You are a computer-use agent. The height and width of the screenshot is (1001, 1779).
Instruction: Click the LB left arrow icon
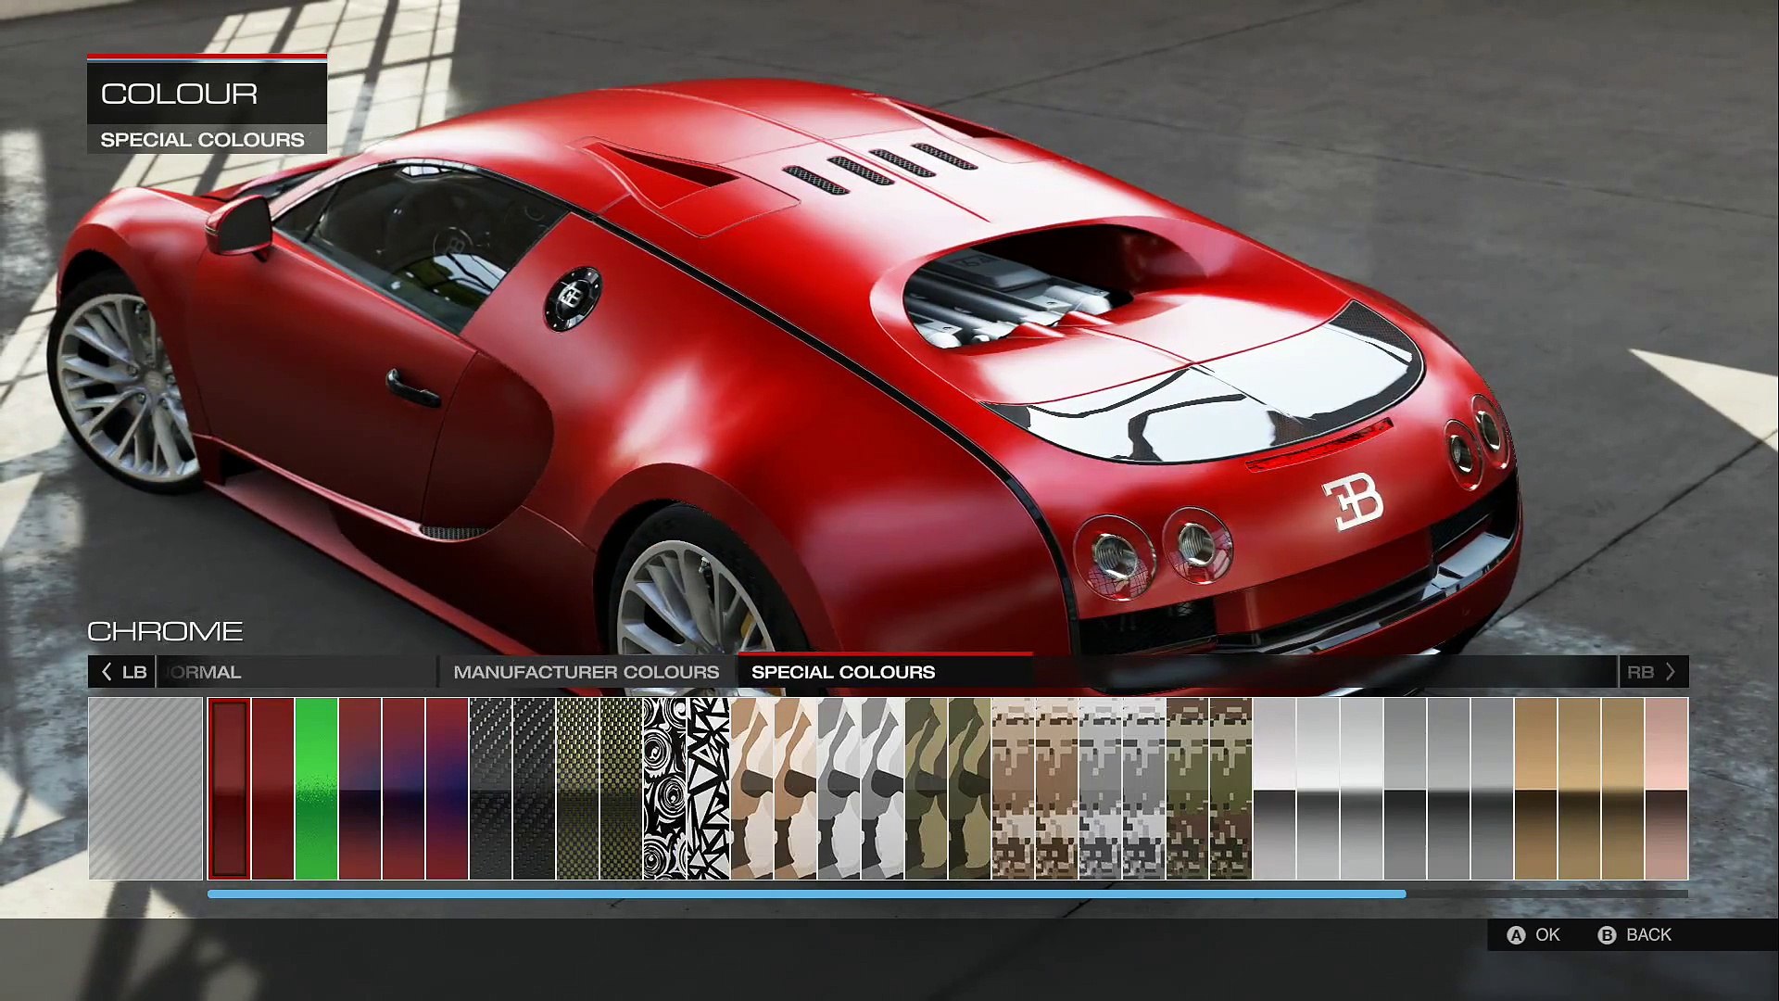107,672
